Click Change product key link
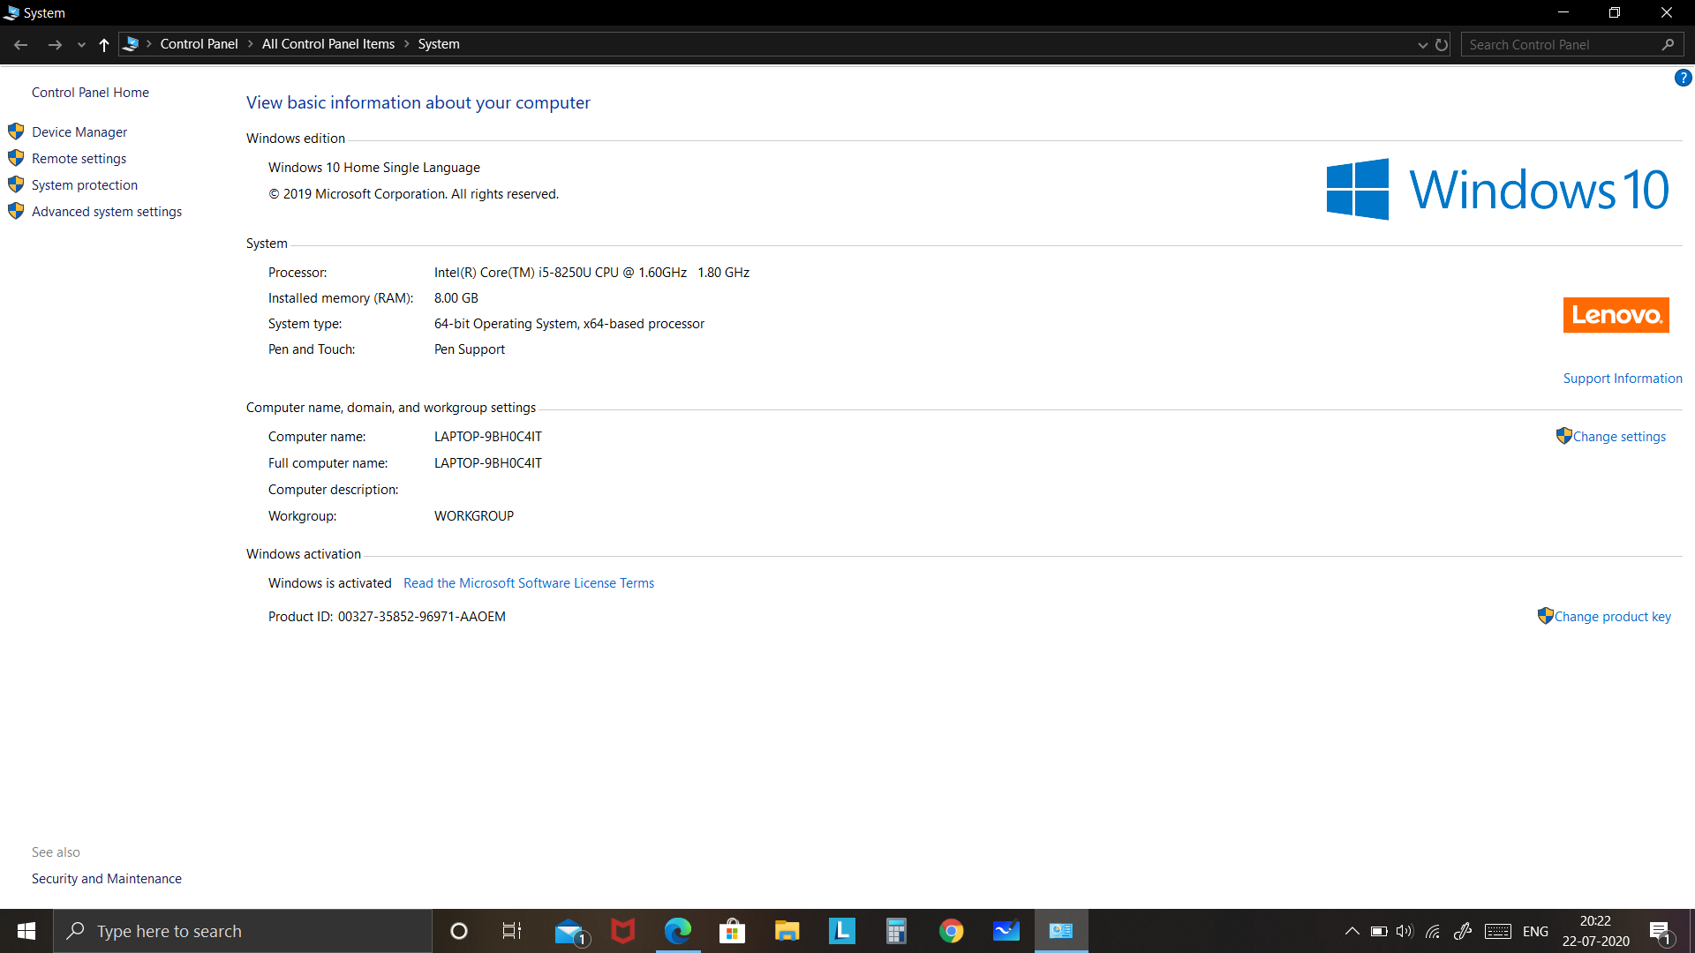 (x=1612, y=617)
